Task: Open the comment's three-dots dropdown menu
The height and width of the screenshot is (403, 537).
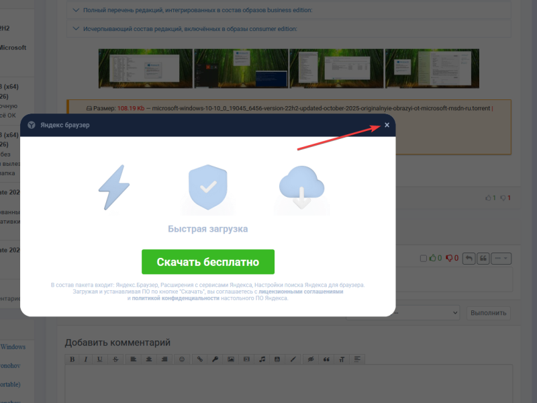Action: [x=501, y=258]
